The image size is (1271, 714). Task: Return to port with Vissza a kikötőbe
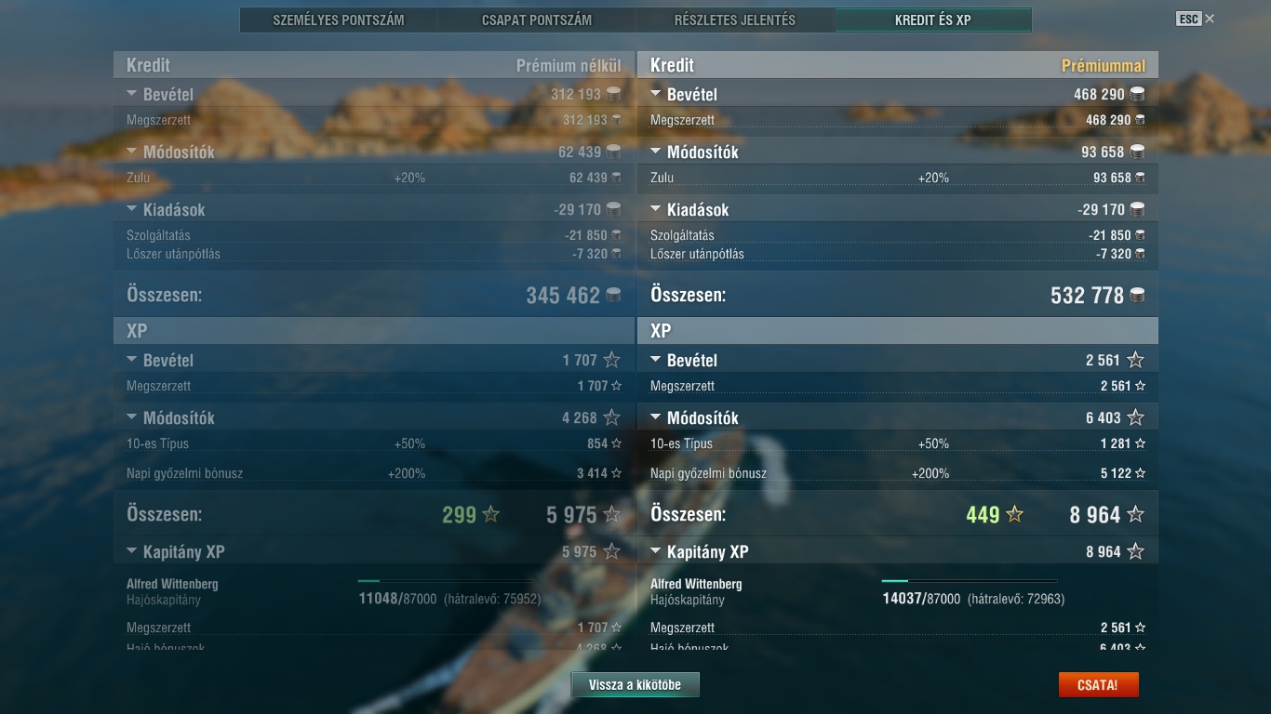click(635, 685)
